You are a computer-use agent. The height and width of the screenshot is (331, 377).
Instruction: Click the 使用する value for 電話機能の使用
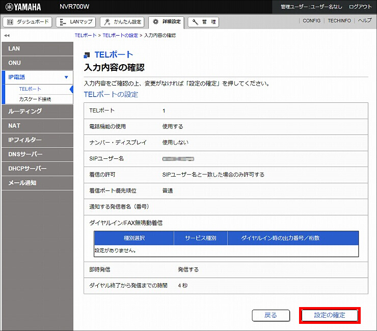pos(173,127)
